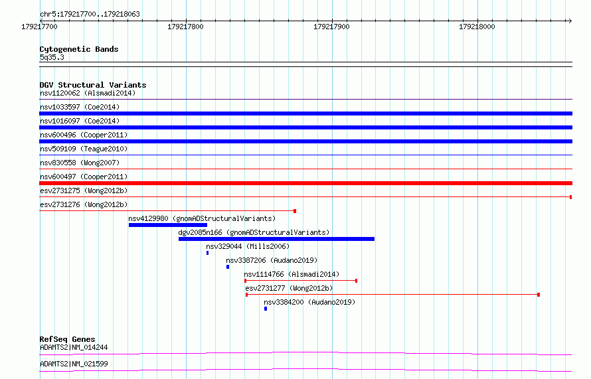Click the magenta line of ADAMTS2|NM_021599

[x=305, y=370]
